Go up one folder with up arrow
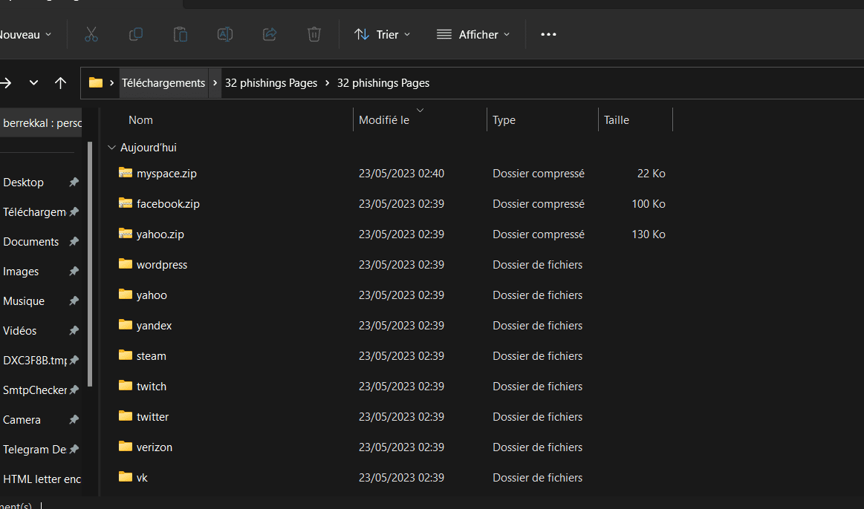Screen dimensions: 864x509 pyautogui.click(x=61, y=82)
